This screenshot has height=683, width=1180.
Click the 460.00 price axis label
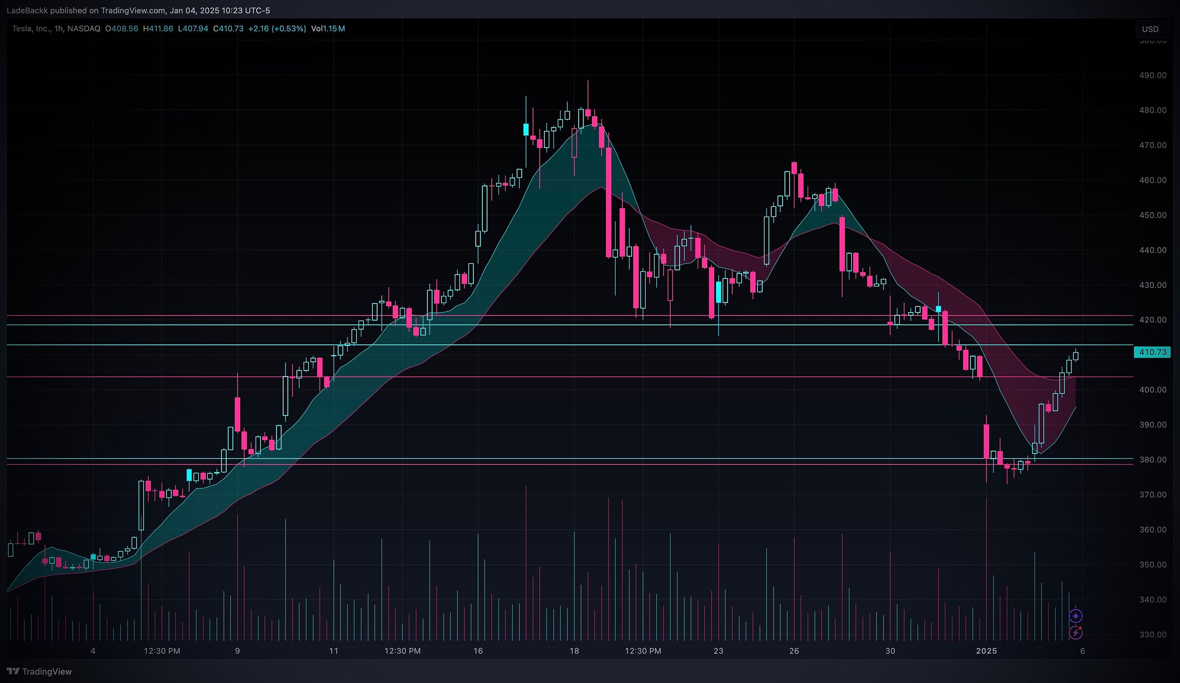(x=1153, y=180)
